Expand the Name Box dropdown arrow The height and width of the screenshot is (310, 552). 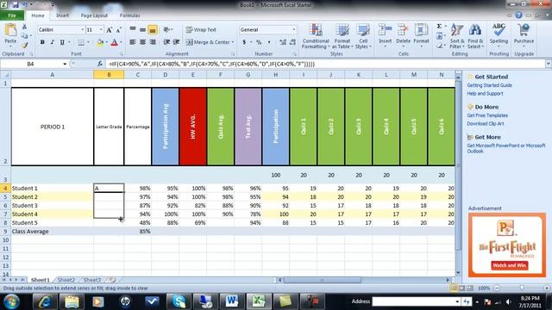coord(65,64)
